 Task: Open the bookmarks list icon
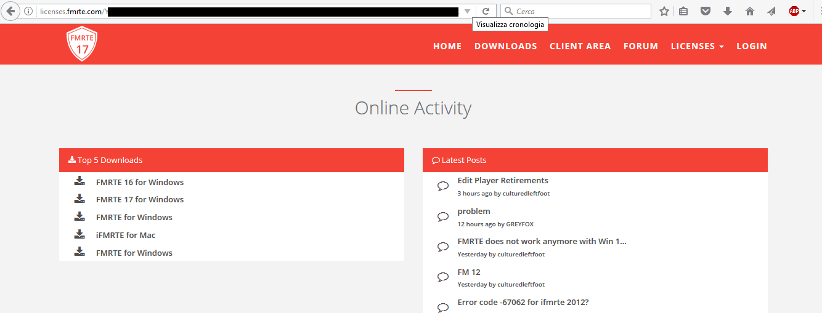click(683, 11)
